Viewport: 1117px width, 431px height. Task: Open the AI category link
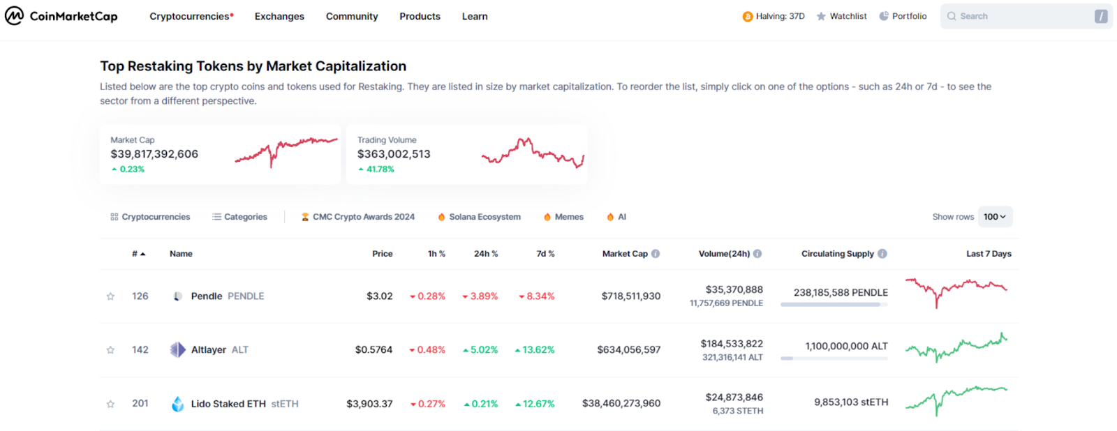coord(616,217)
